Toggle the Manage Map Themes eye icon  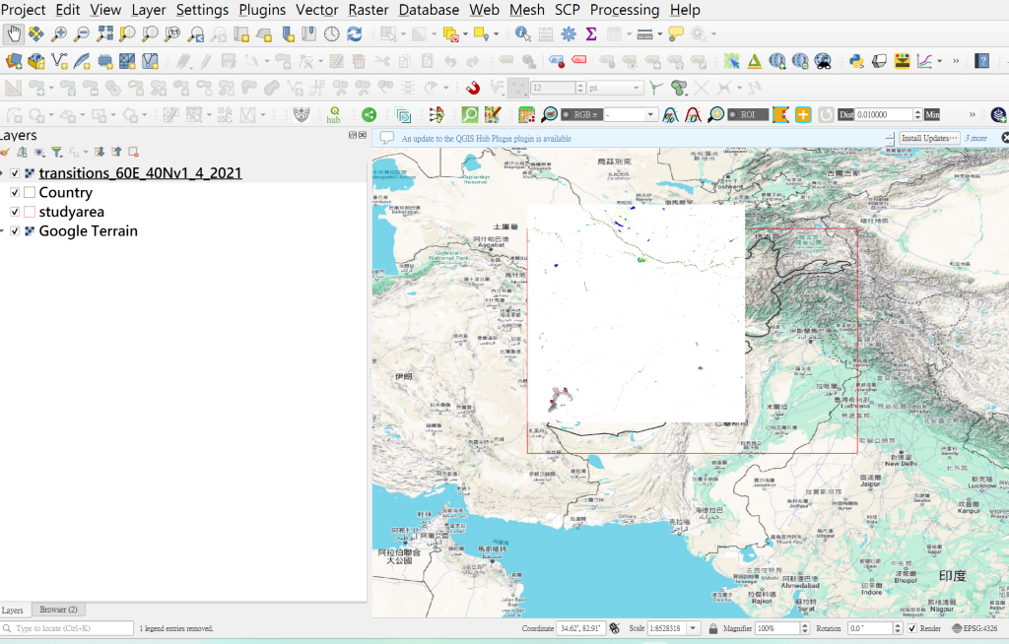[x=39, y=152]
